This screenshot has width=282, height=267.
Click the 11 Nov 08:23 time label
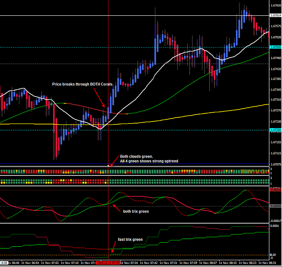248,263
